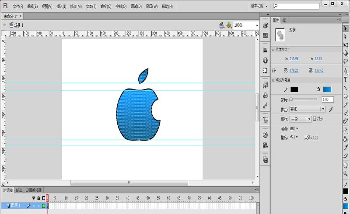Open the Align panel icon
The image size is (350, 214).
pos(265,50)
